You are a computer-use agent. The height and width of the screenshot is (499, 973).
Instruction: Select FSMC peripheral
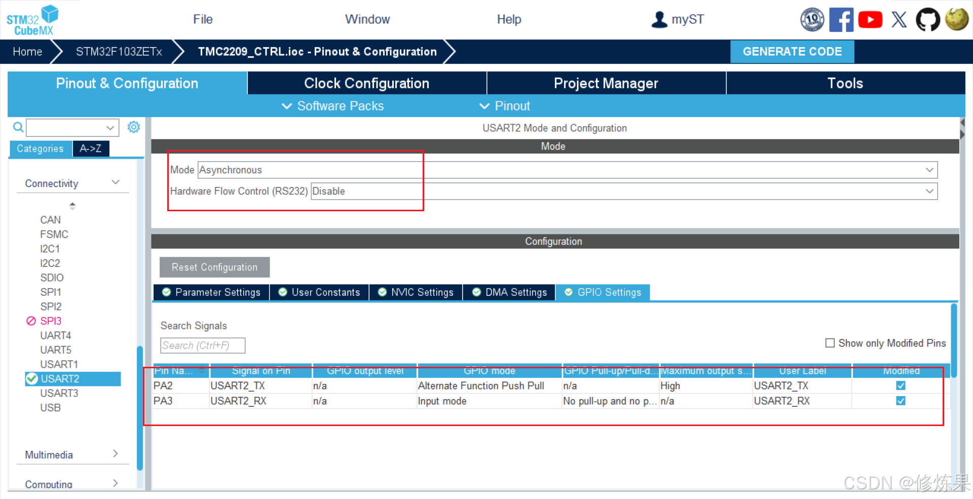click(x=54, y=234)
